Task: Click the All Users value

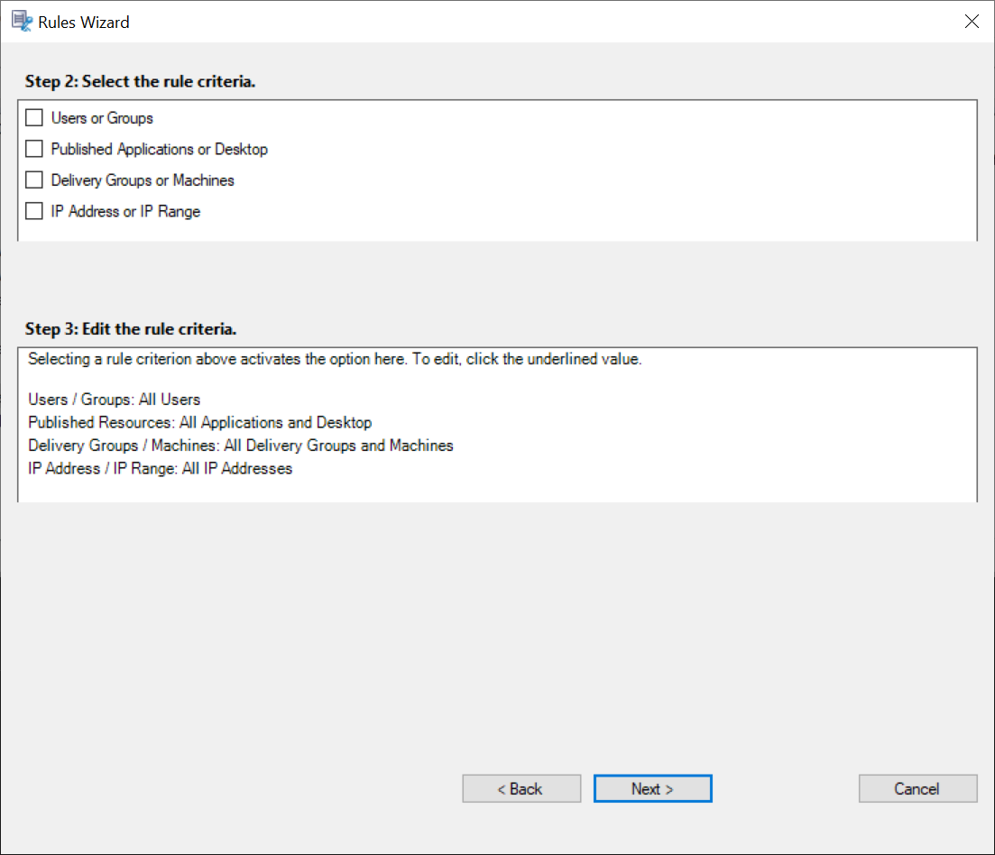Action: click(x=170, y=399)
